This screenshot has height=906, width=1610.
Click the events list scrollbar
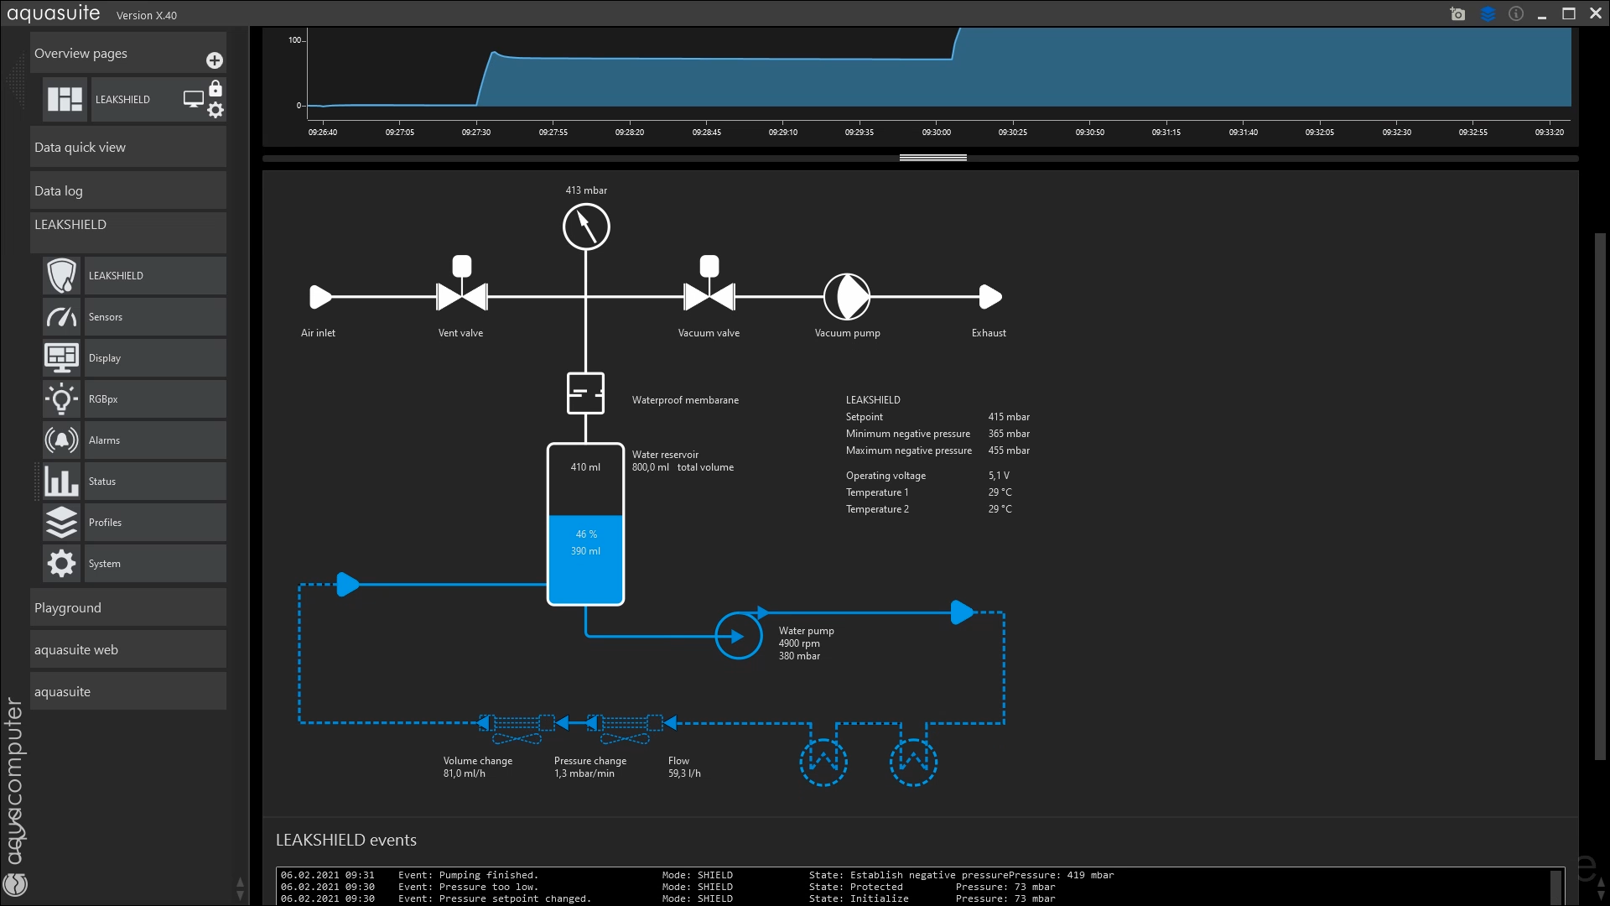(x=1556, y=887)
